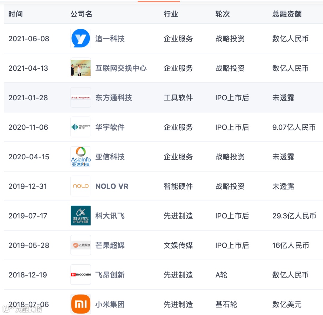Click 战略投资 in the NOLO VR row

(x=230, y=186)
